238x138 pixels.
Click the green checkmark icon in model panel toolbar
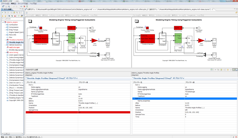click(3, 13)
